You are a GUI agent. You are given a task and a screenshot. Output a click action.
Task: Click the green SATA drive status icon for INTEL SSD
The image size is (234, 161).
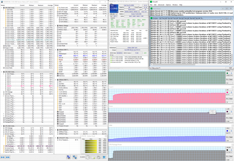click(111, 57)
